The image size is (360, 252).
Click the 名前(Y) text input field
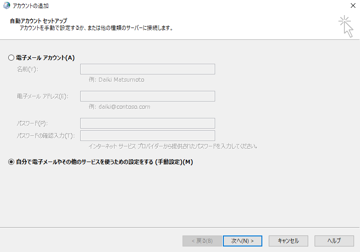(147, 69)
